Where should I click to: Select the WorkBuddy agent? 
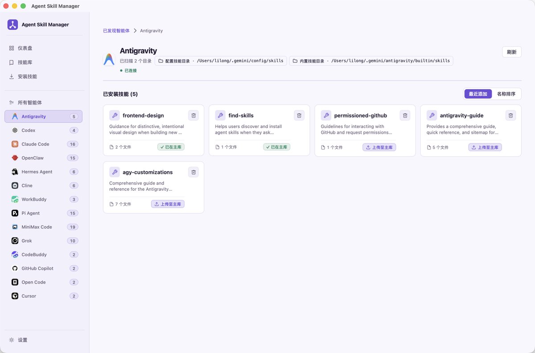click(43, 199)
